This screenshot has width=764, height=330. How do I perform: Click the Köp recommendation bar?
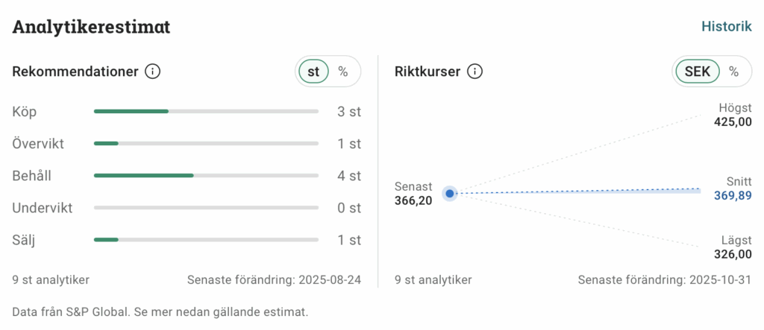pyautogui.click(x=206, y=112)
